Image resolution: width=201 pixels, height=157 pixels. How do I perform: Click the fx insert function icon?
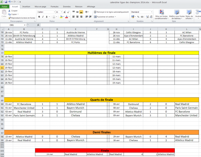[38, 25]
